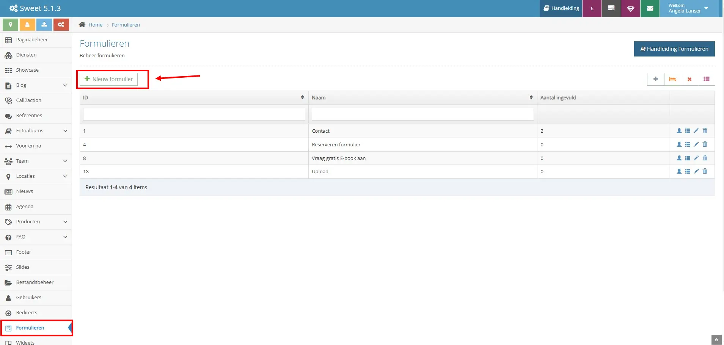This screenshot has height=345, width=724.
Task: View submitters of Contact form (person icon)
Action: click(679, 131)
